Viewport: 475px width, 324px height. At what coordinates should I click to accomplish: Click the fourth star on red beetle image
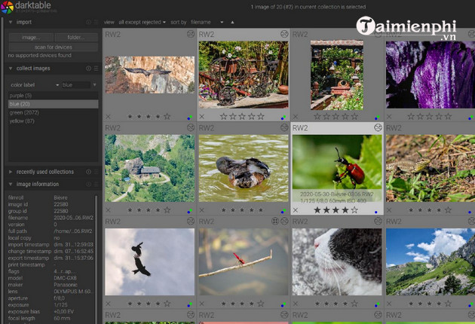(x=345, y=210)
